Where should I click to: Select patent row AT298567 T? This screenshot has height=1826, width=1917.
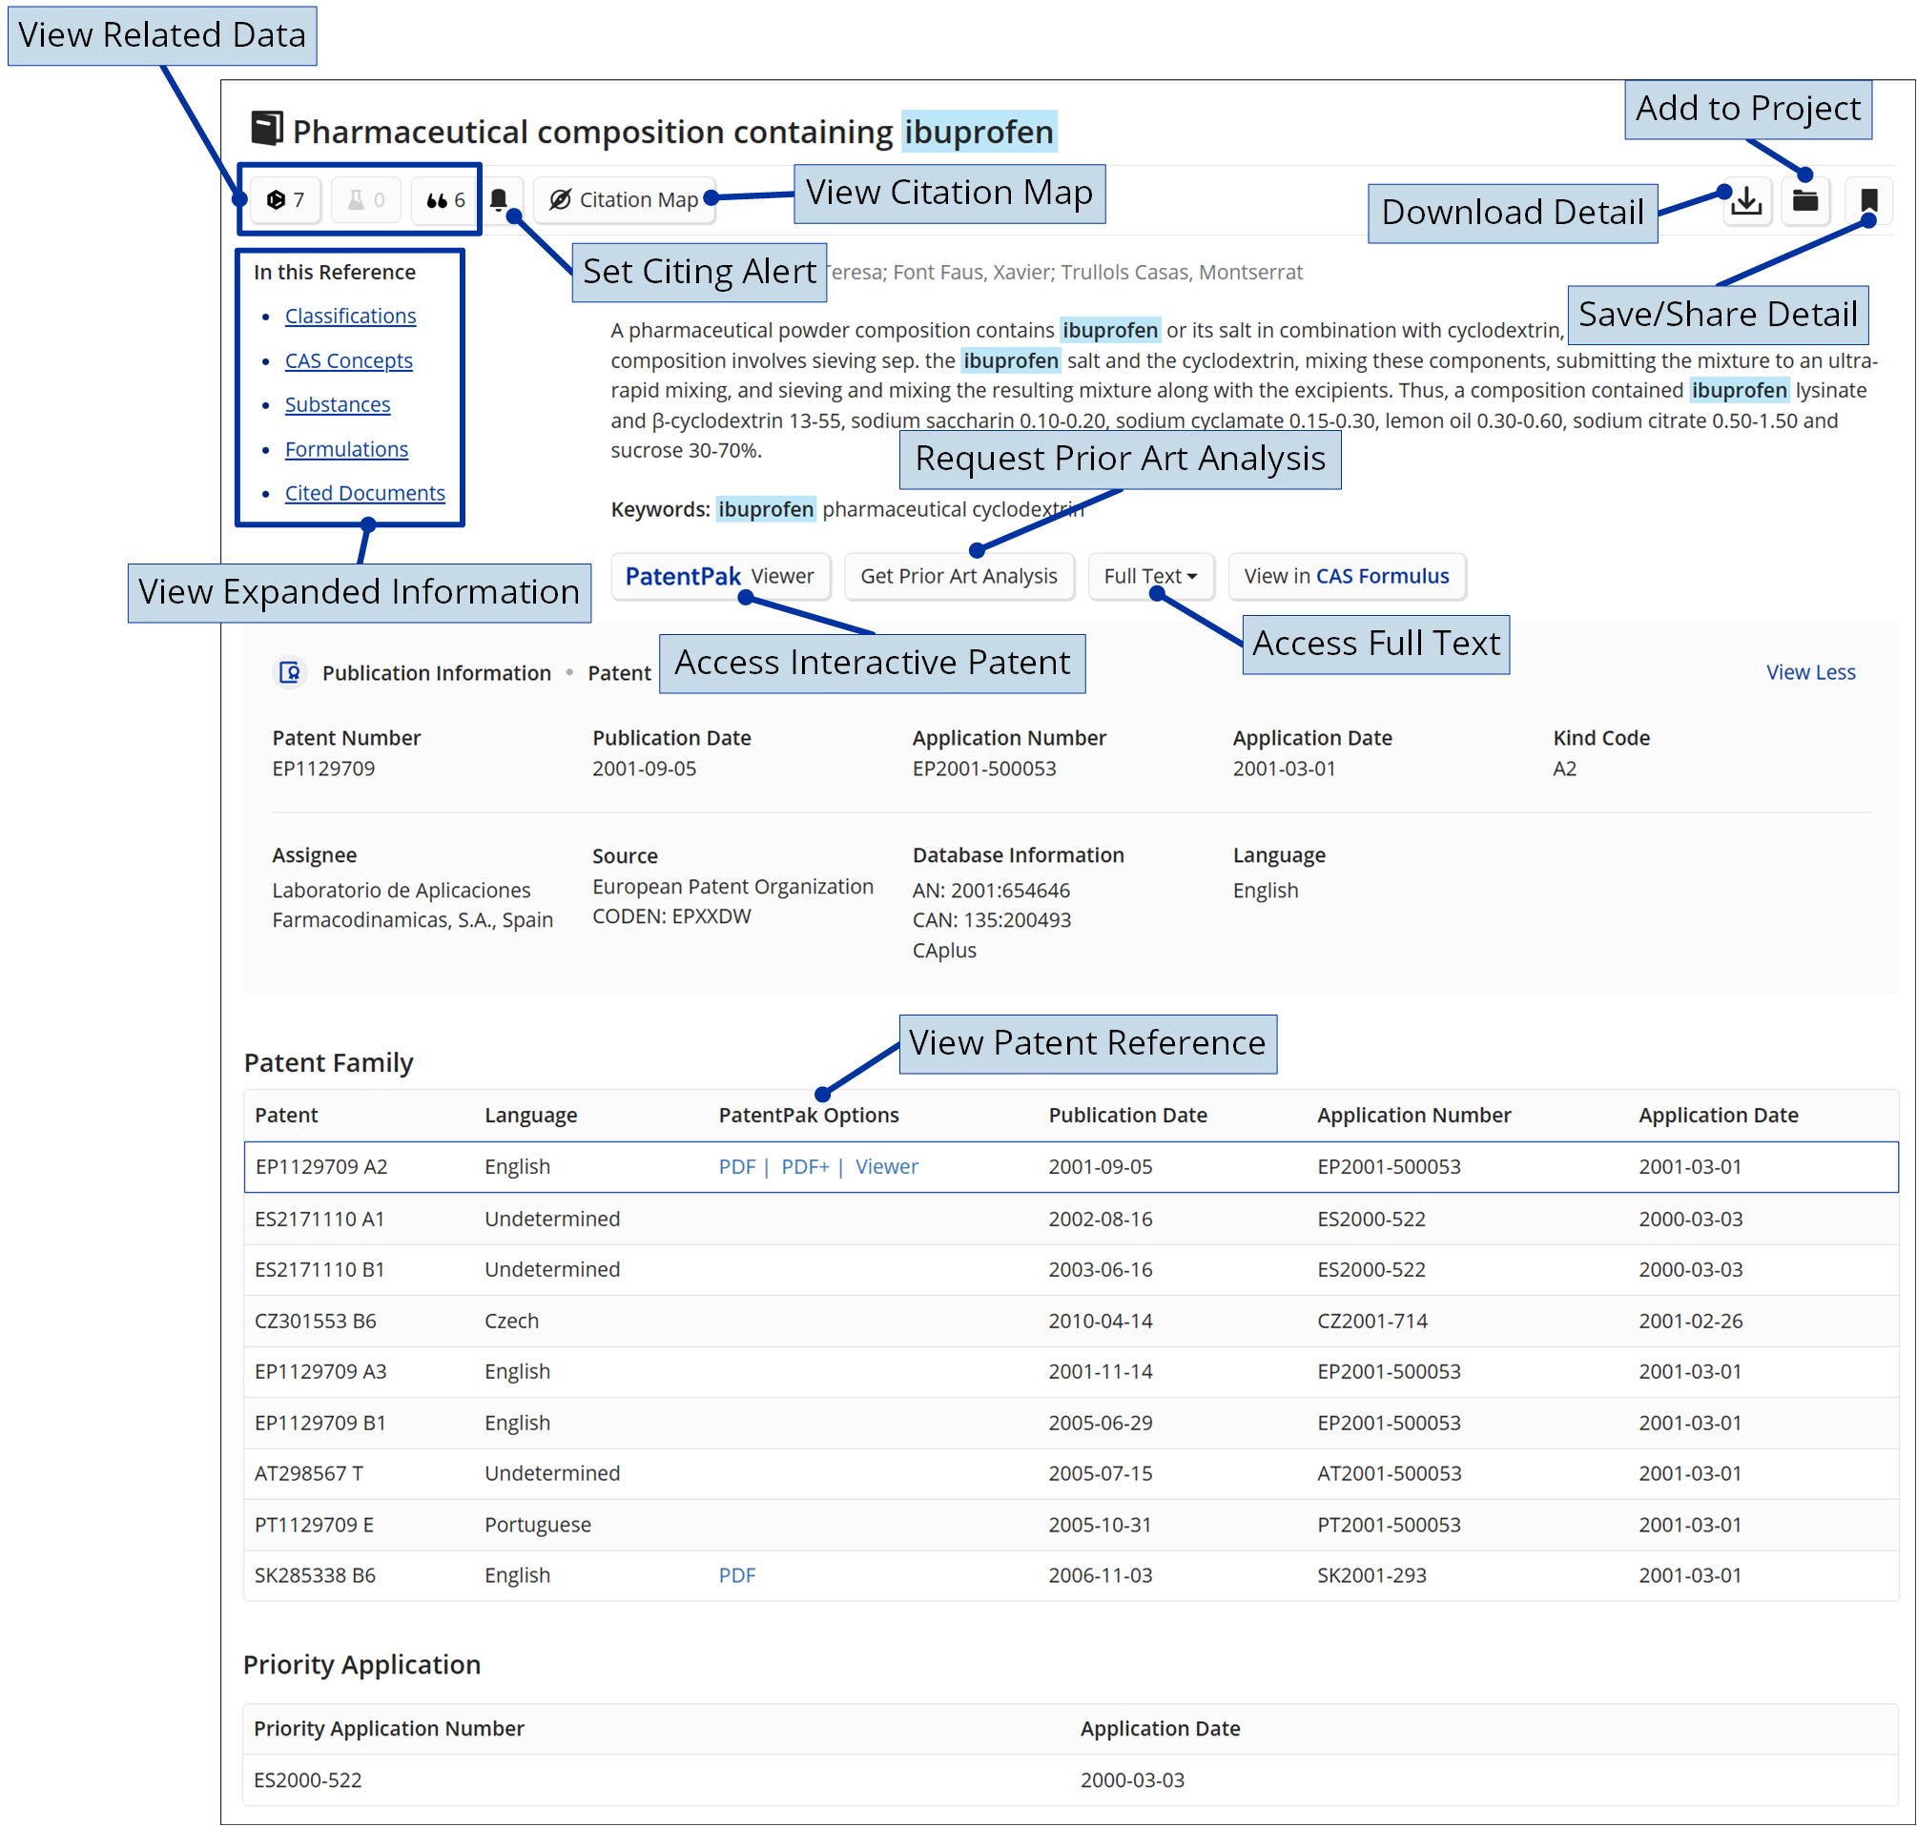[1072, 1473]
